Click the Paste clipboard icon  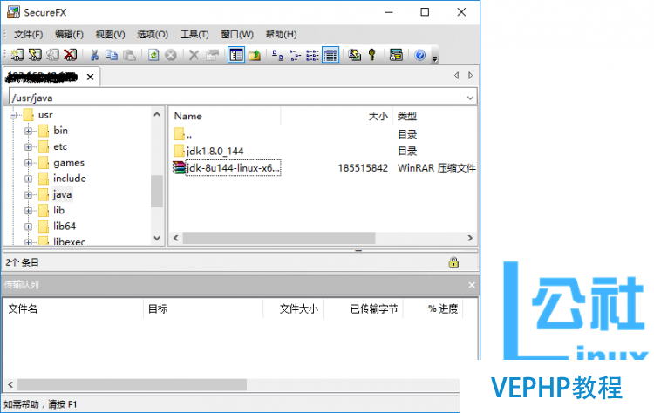129,55
